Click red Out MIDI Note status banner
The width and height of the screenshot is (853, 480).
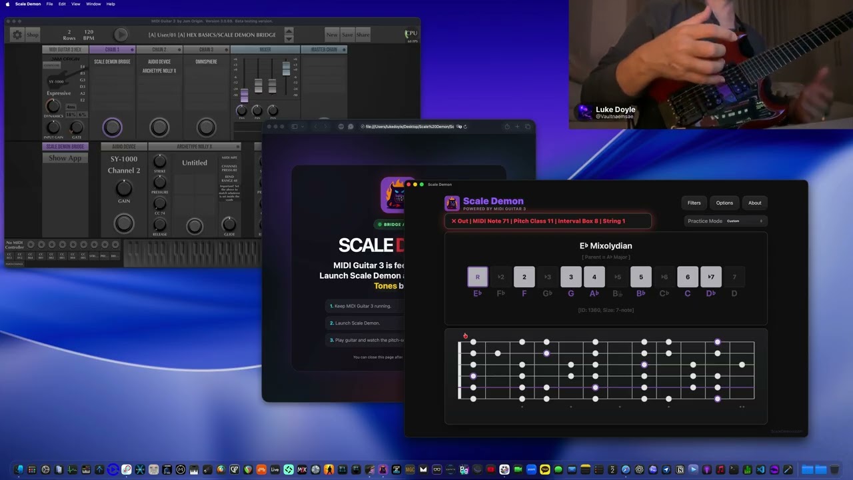548,221
